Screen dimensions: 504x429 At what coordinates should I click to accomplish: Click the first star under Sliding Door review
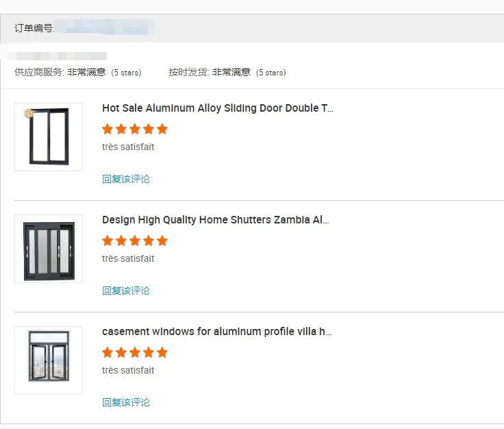point(108,129)
